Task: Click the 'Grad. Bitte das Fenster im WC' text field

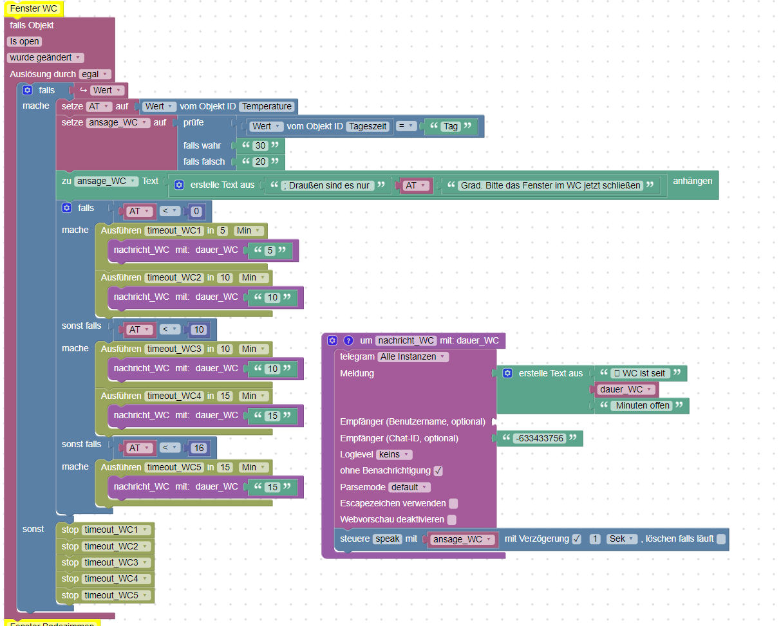Action: point(550,185)
